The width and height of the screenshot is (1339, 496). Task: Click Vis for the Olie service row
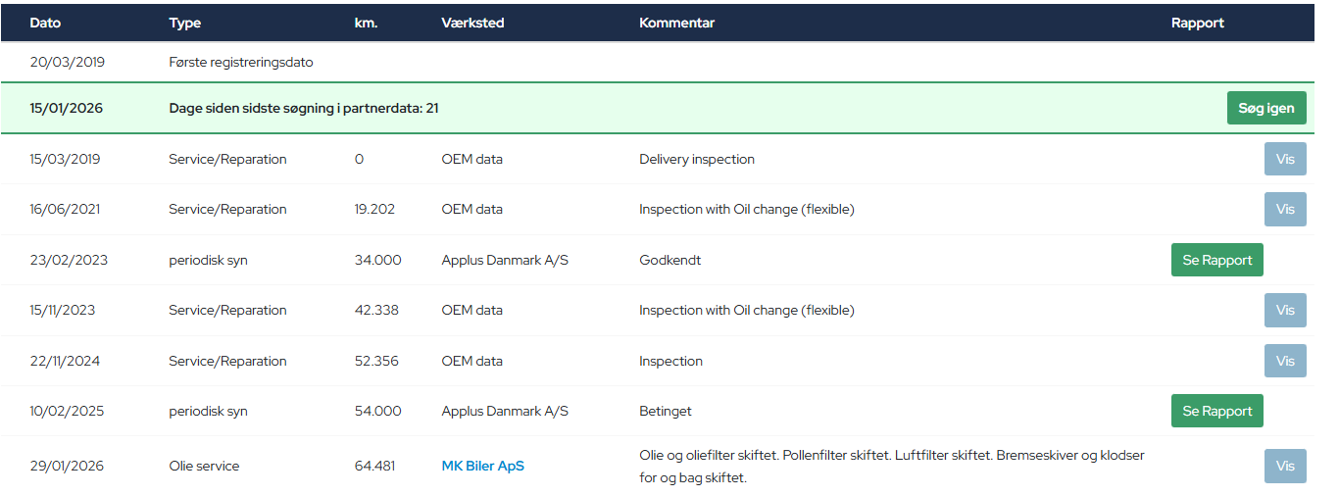pos(1284,466)
